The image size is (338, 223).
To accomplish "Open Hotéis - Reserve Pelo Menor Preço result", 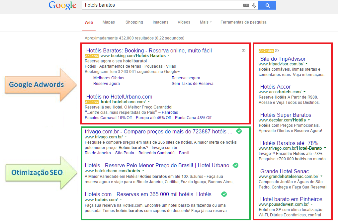I will (x=157, y=166).
